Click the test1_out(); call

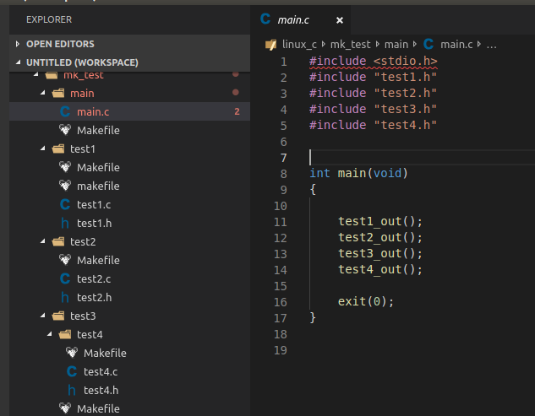(x=380, y=221)
